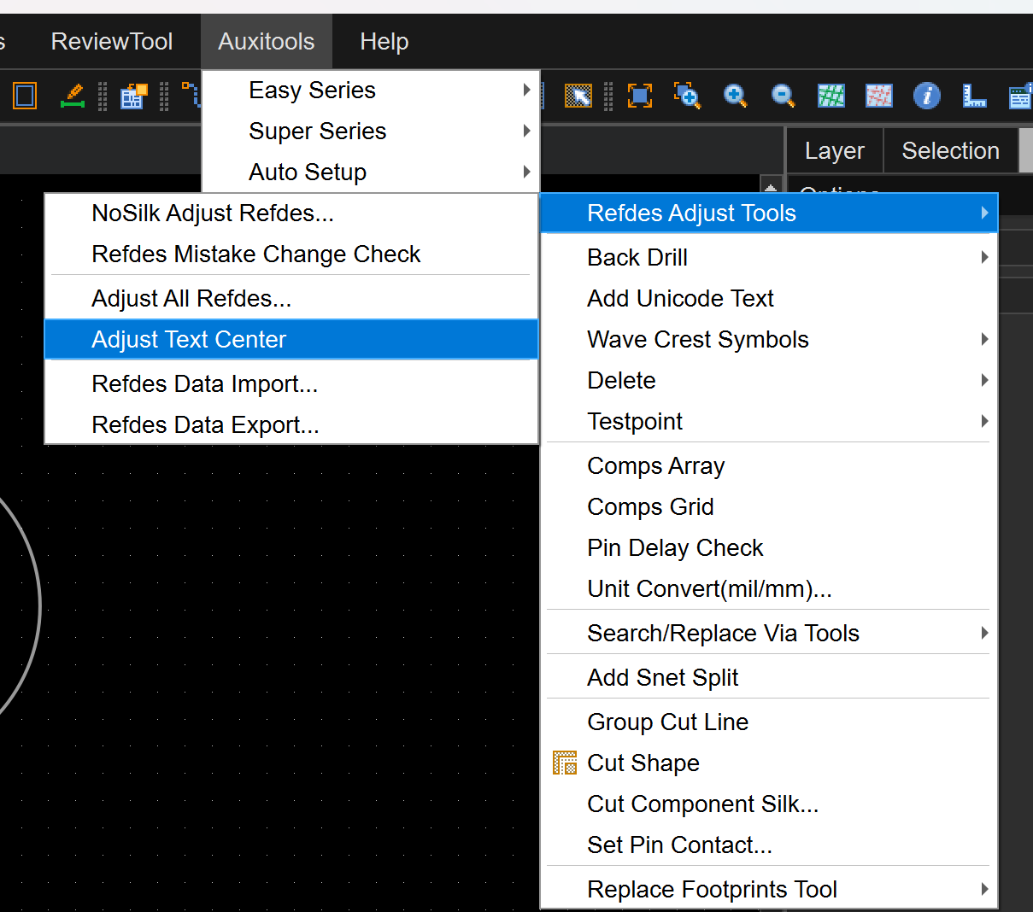Click the blue Show Element info icon
Viewport: 1033px width, 912px height.
point(926,96)
